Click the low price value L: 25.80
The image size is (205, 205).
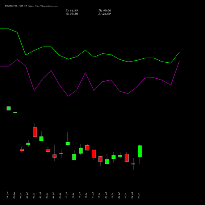[105, 14]
